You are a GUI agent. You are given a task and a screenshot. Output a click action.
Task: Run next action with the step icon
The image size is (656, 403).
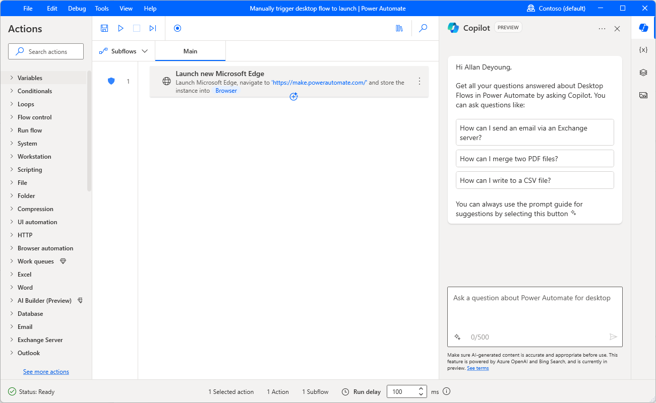(153, 28)
